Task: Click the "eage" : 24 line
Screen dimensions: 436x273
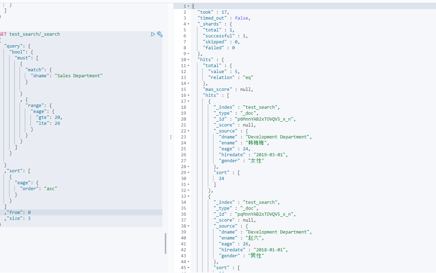Action: click(x=235, y=149)
